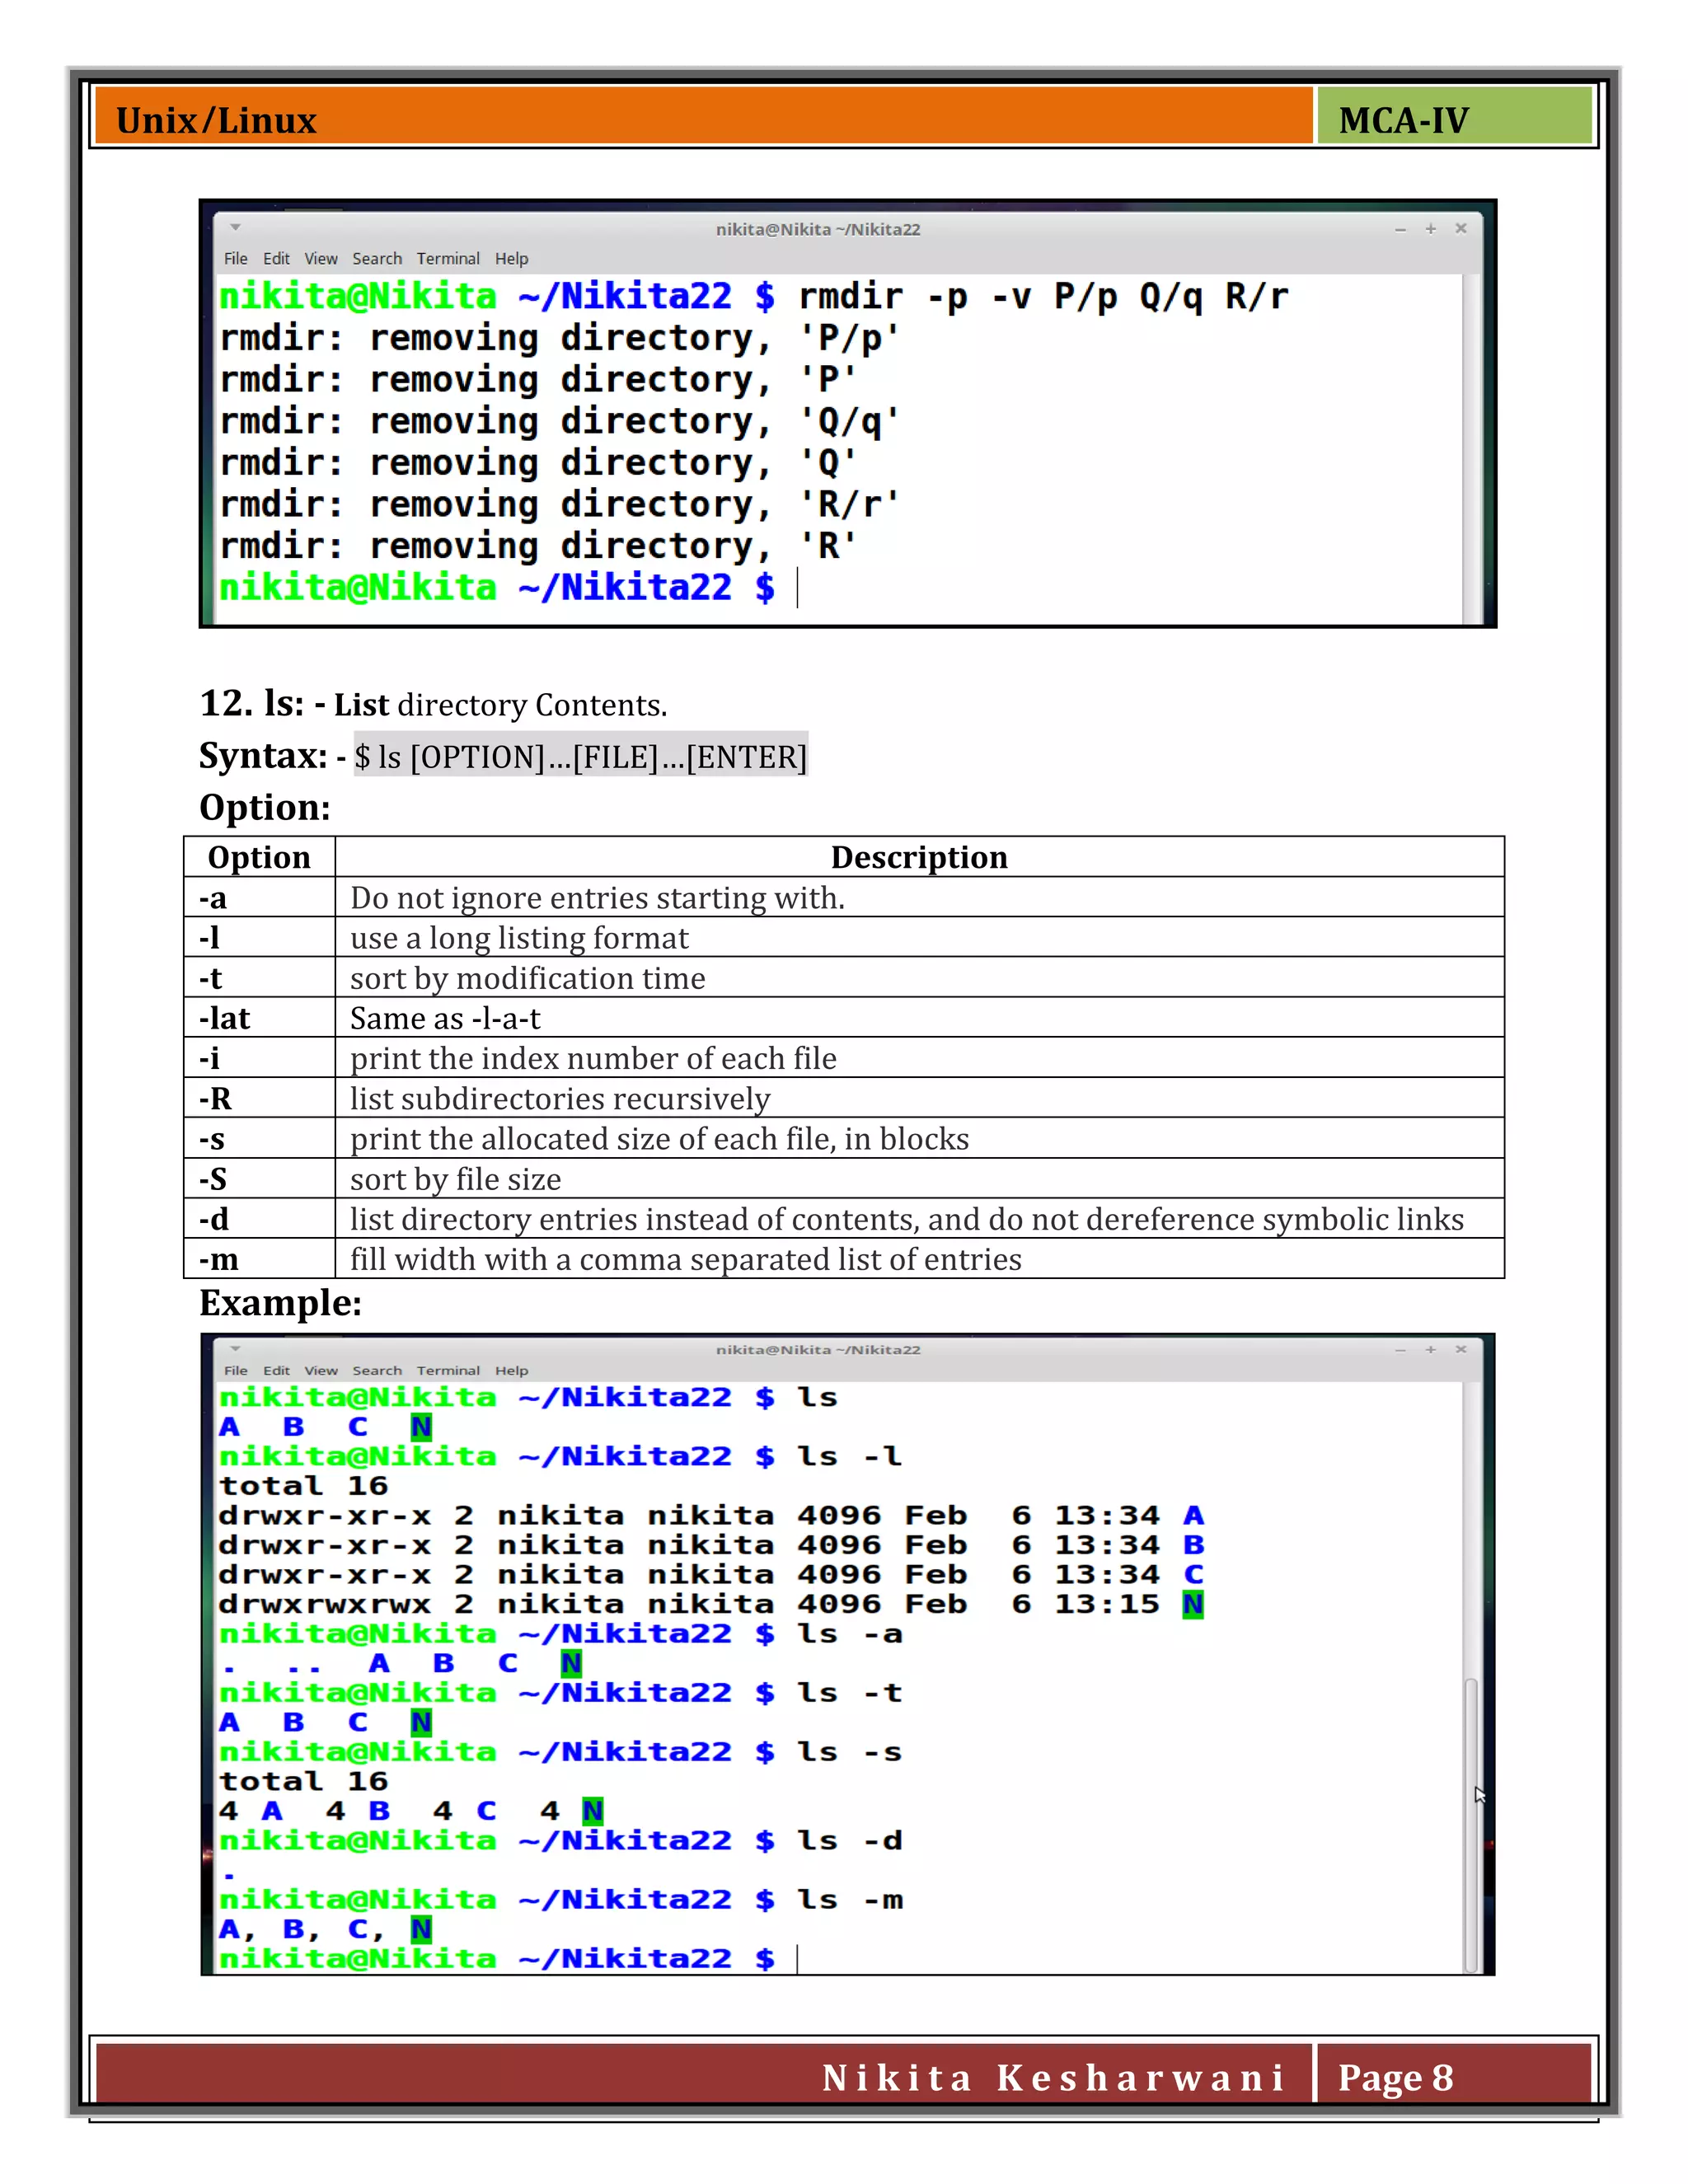Click the '-R' option cell
Screen dimensions: 1688x2184
tap(259, 1097)
